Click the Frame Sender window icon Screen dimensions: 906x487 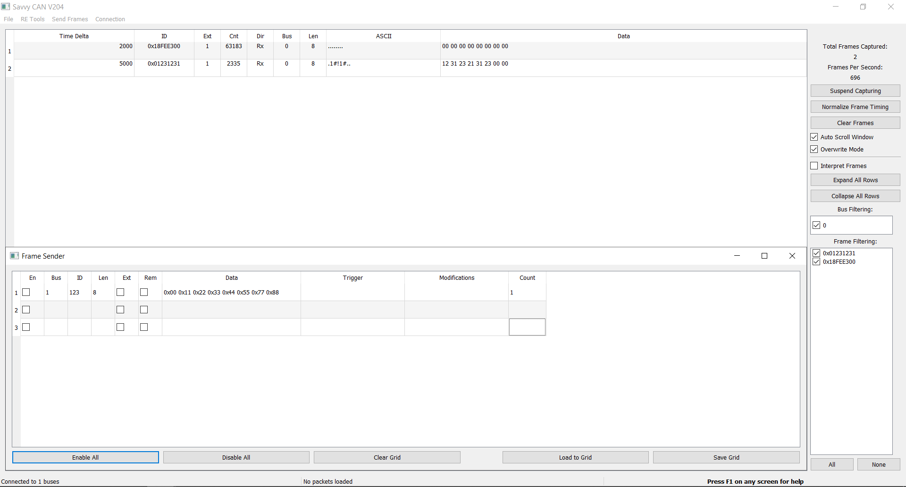[x=14, y=256]
